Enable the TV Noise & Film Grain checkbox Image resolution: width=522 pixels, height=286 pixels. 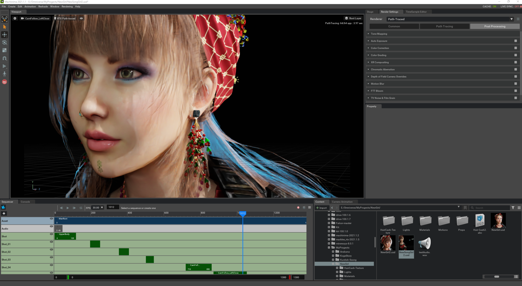click(x=515, y=98)
